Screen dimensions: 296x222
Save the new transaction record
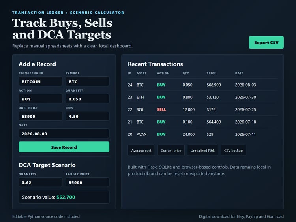64,147
